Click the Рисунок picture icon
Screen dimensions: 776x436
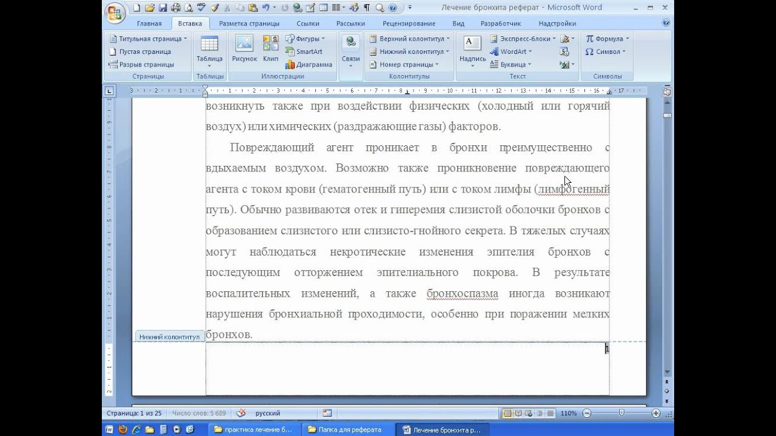click(x=244, y=48)
